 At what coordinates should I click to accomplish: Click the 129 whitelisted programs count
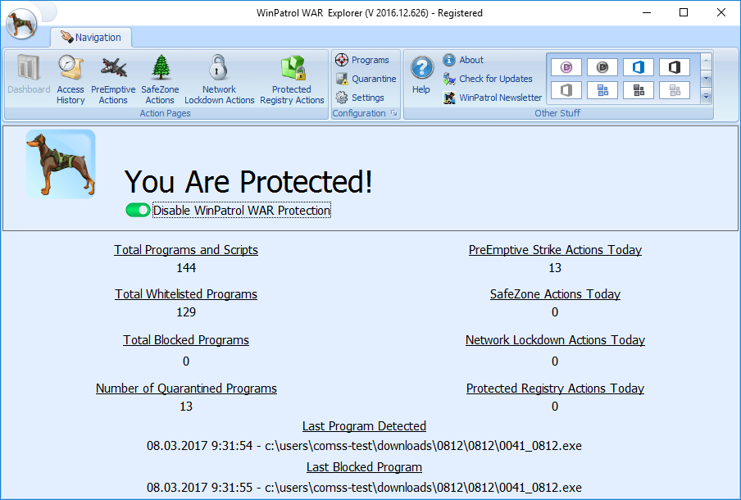point(186,312)
